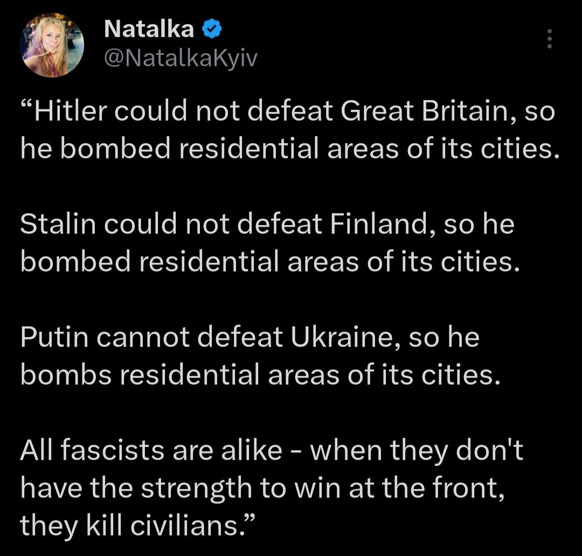Click the phrase "All fascists are alike"

point(150,450)
